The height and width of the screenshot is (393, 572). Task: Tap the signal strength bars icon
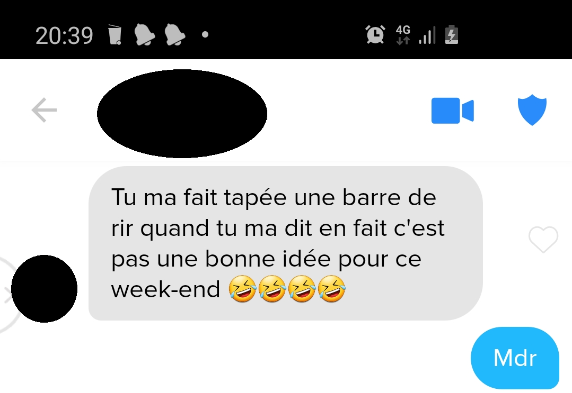click(x=427, y=35)
